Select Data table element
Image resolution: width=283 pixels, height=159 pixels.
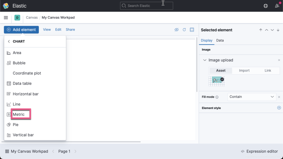pos(35,83)
